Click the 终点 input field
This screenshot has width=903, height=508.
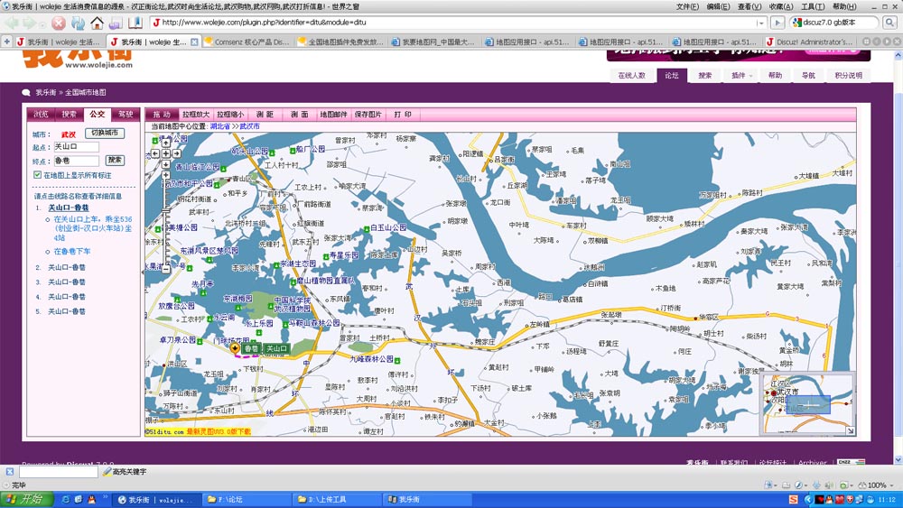77,161
